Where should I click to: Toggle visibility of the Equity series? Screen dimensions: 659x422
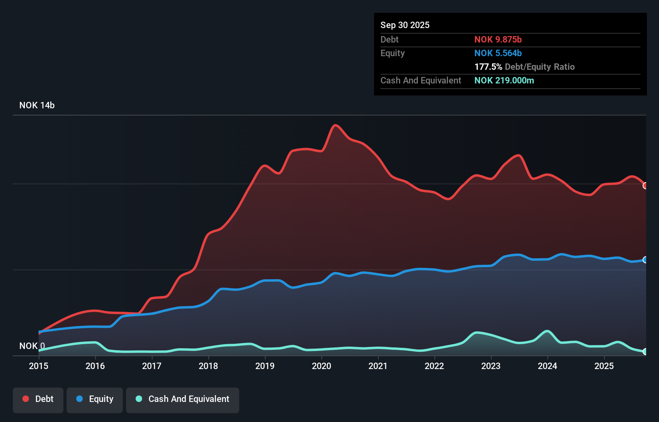click(x=94, y=399)
